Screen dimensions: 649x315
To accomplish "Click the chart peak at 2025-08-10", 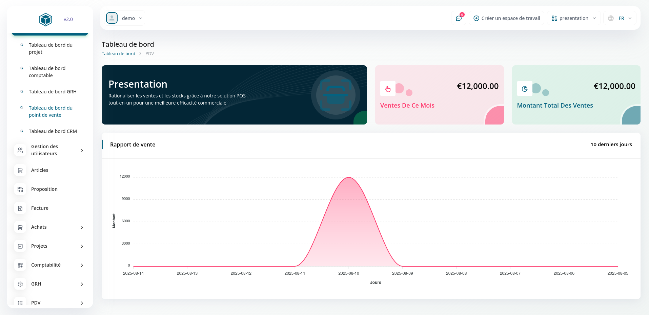I will (348, 178).
